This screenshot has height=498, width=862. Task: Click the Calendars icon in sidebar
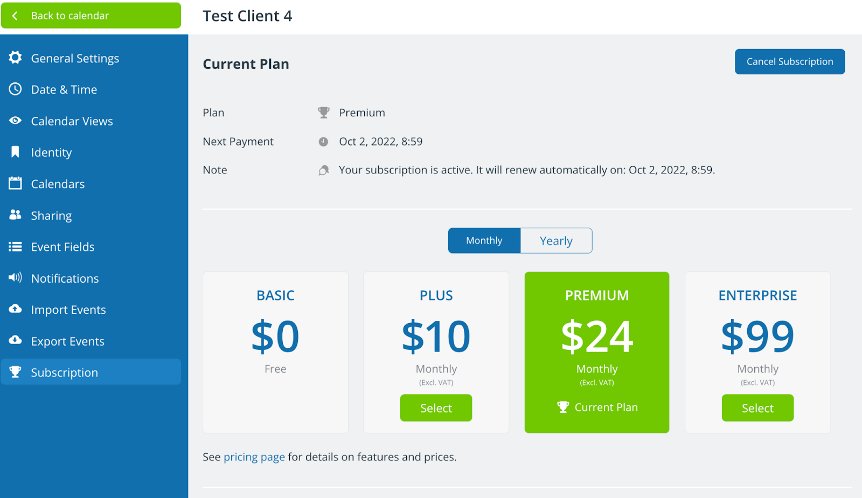(x=15, y=183)
